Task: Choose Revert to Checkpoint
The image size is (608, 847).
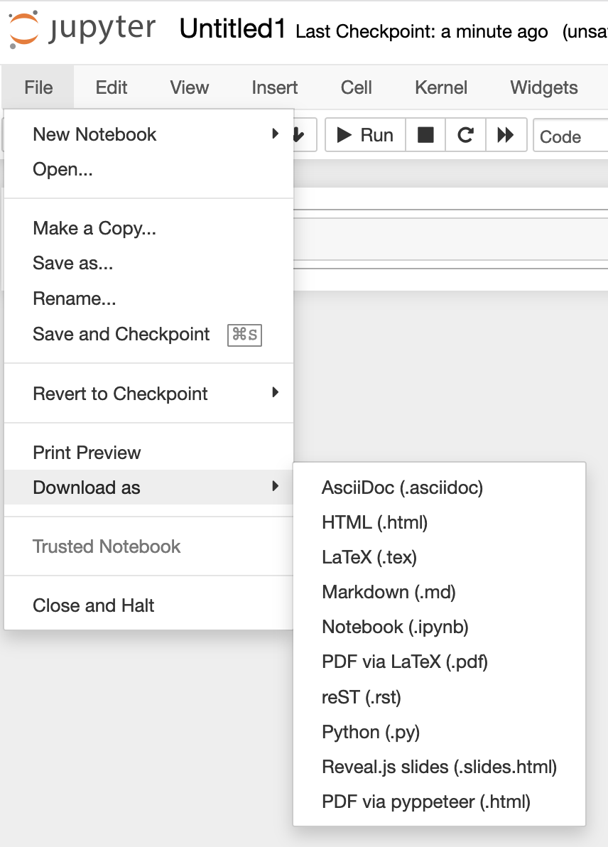Action: [148, 393]
